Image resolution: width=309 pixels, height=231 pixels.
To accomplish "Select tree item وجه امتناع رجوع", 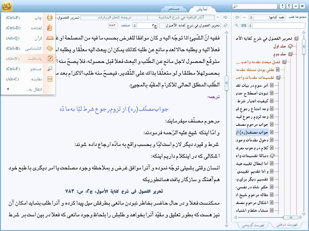I will coord(252,109).
